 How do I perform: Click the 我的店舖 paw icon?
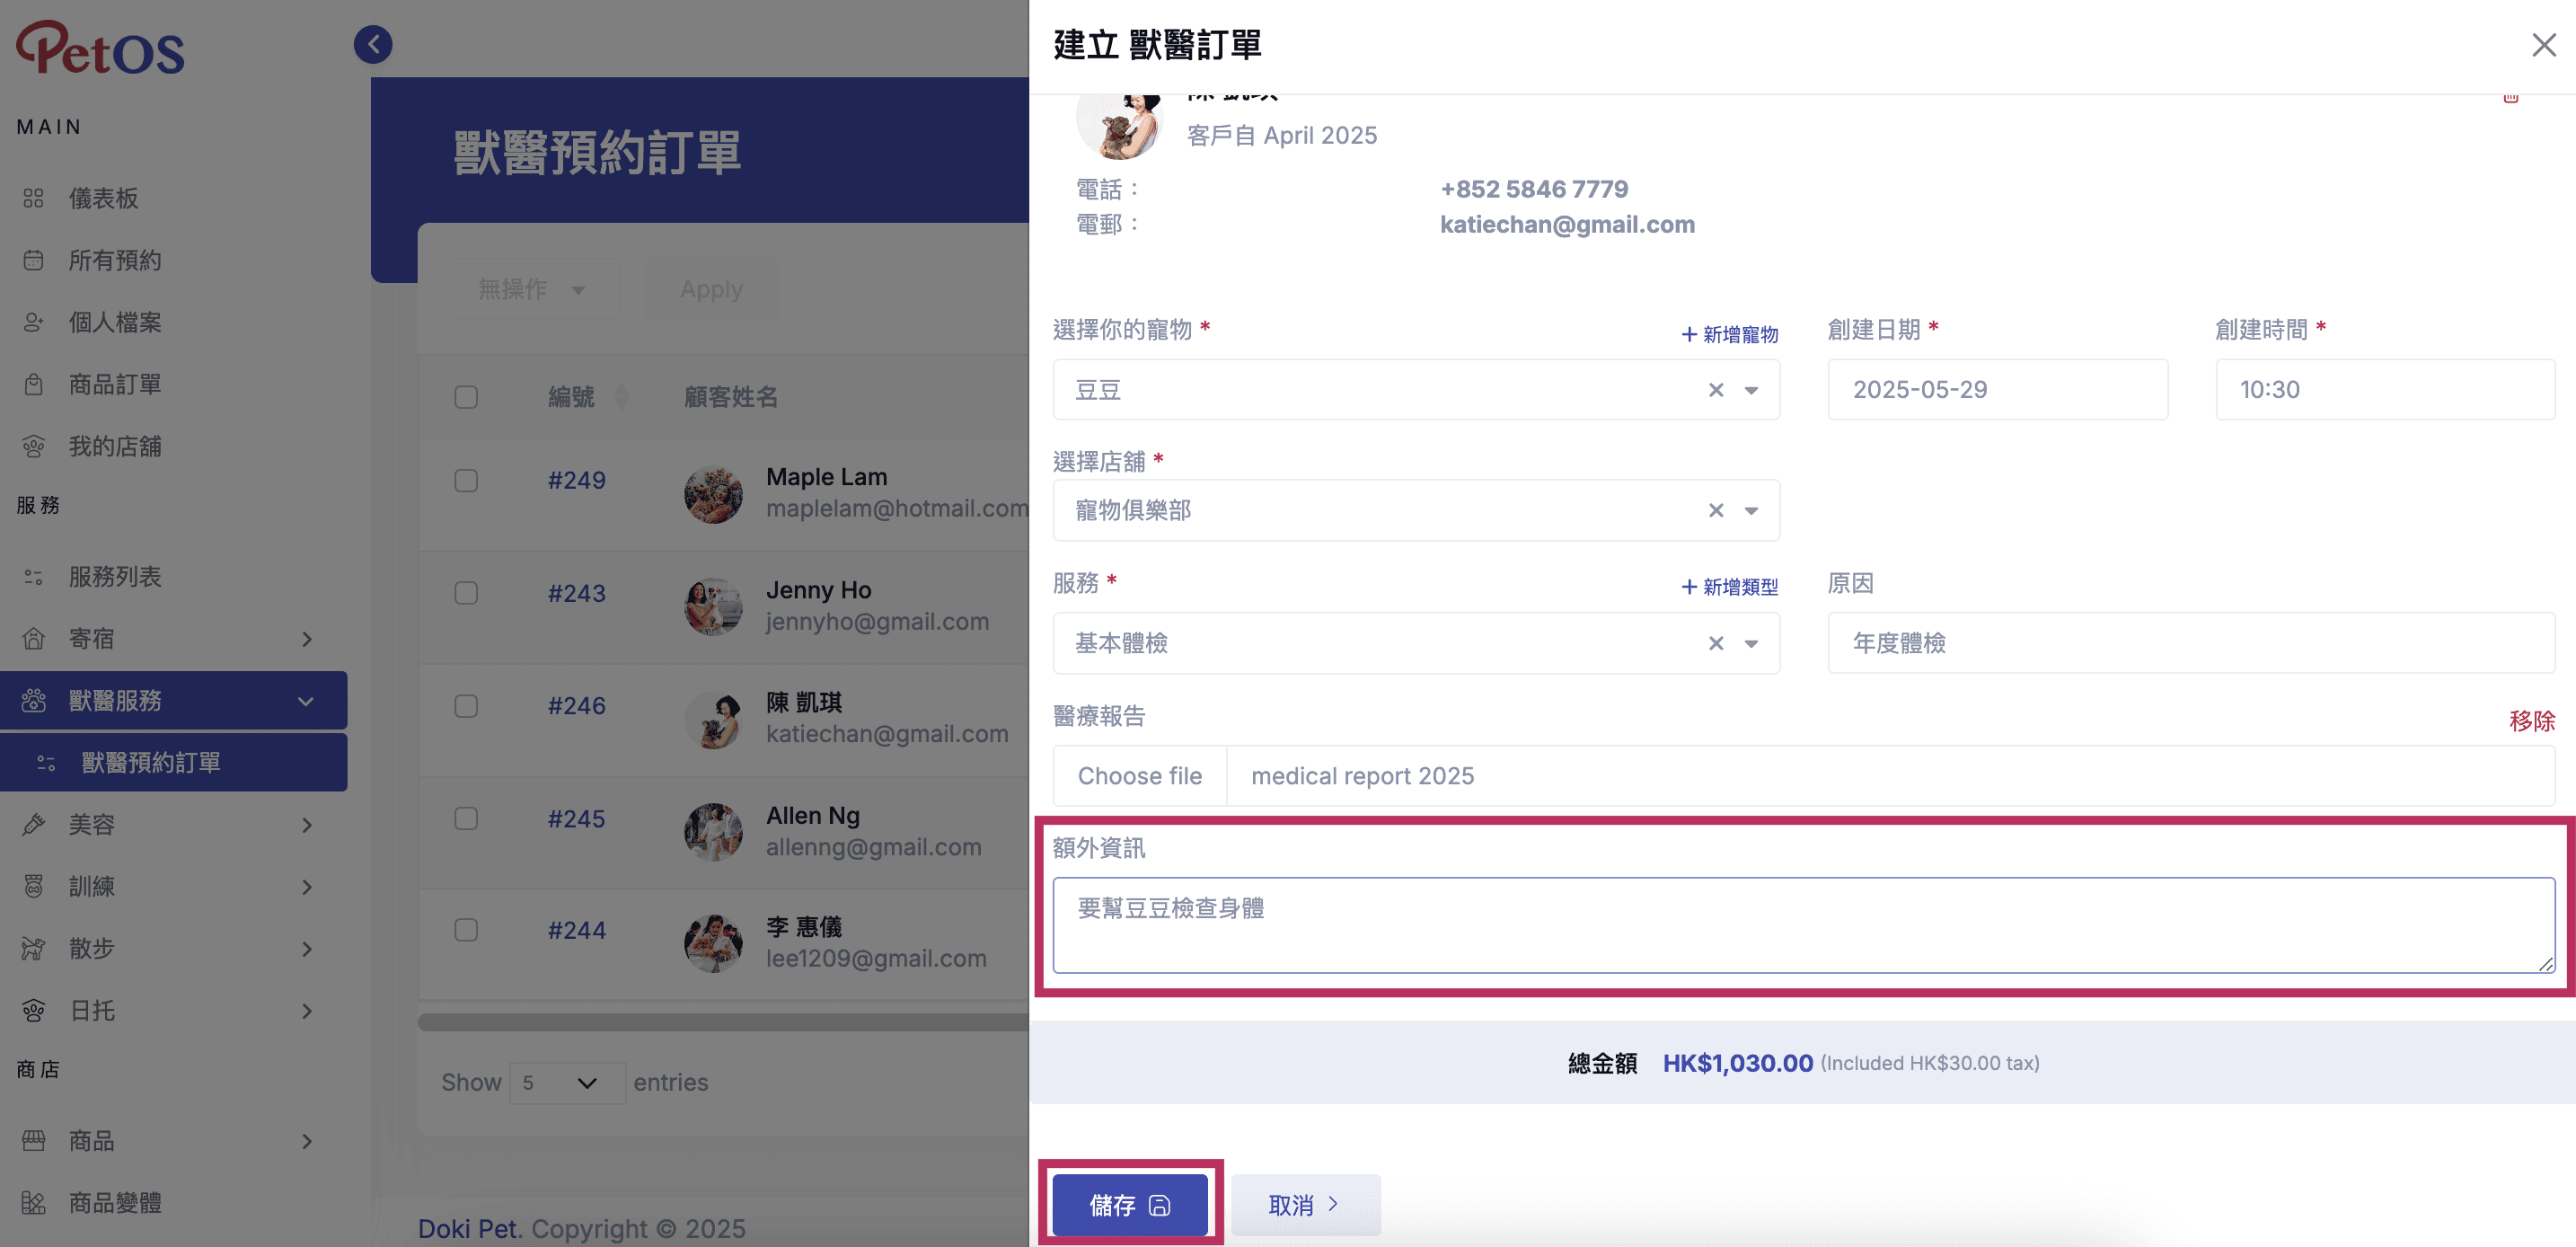34,446
